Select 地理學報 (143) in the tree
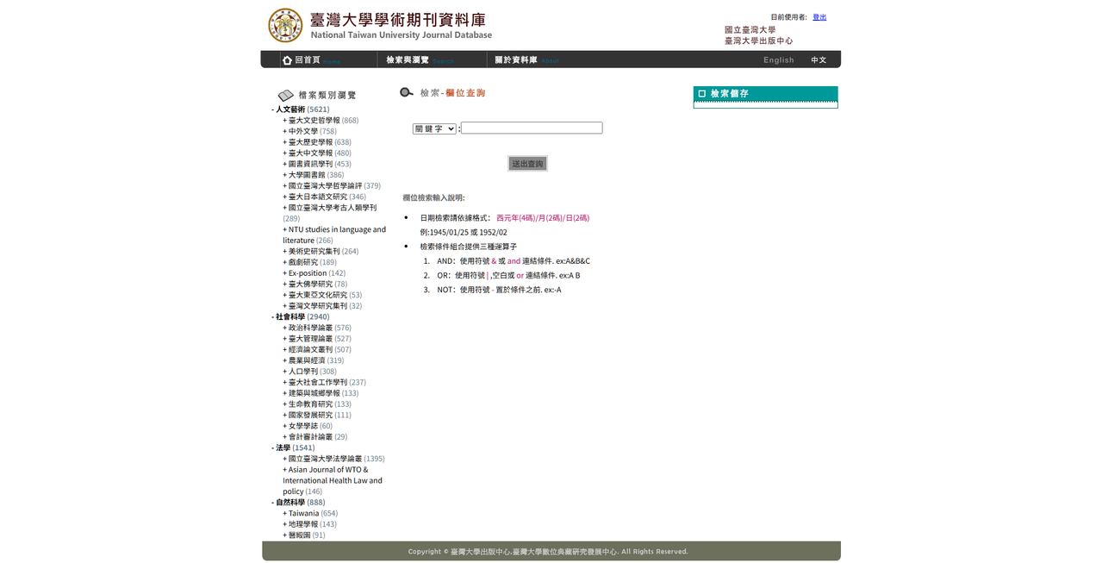 [309, 524]
